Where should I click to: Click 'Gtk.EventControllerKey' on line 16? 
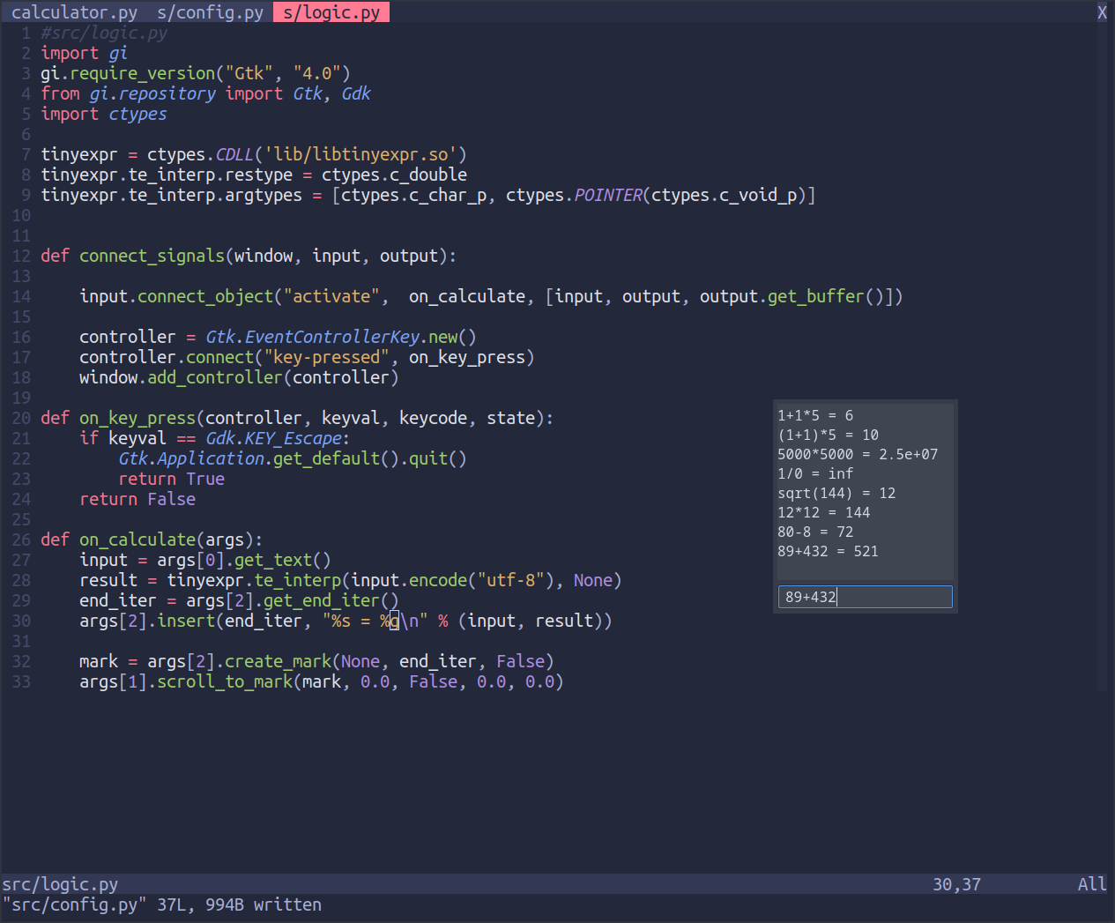pos(313,337)
